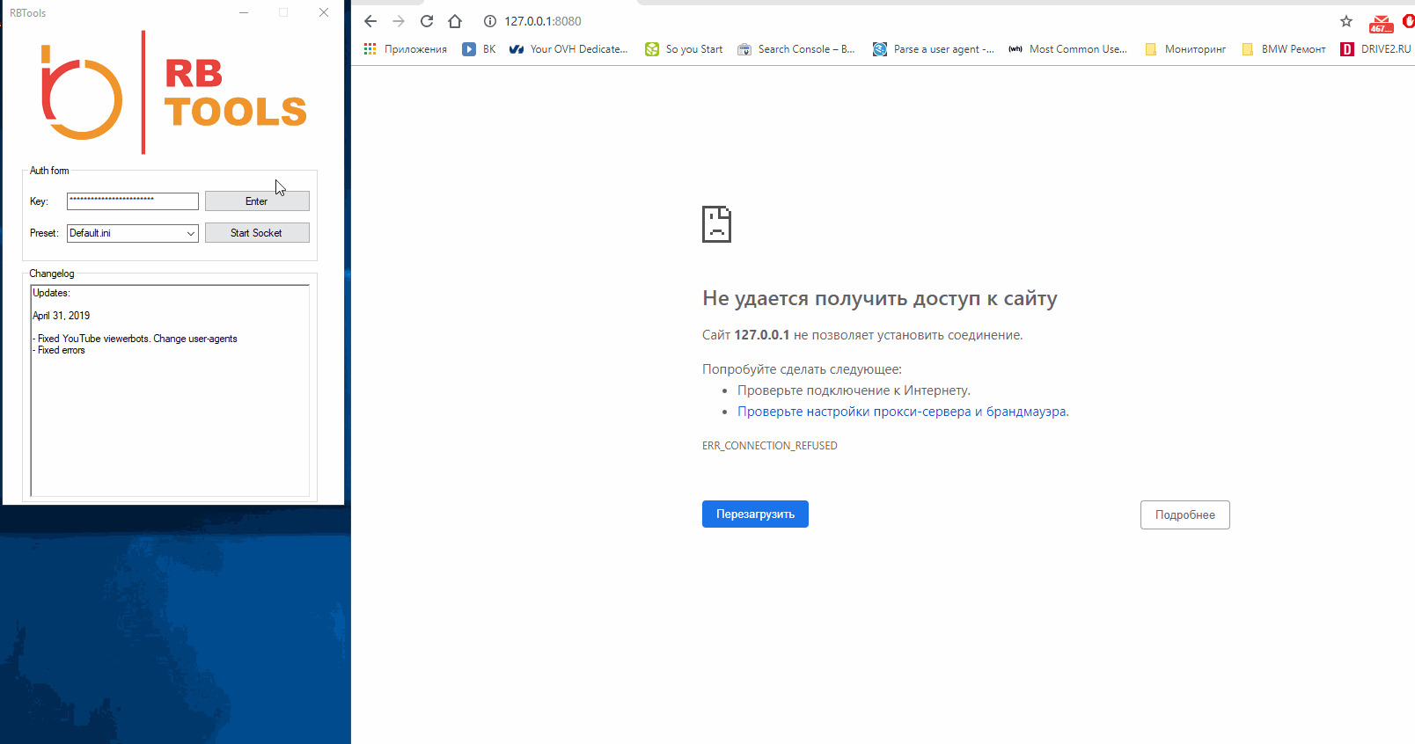Open the DRIVE2.RU bookmark
This screenshot has height=744, width=1415.
(1375, 49)
